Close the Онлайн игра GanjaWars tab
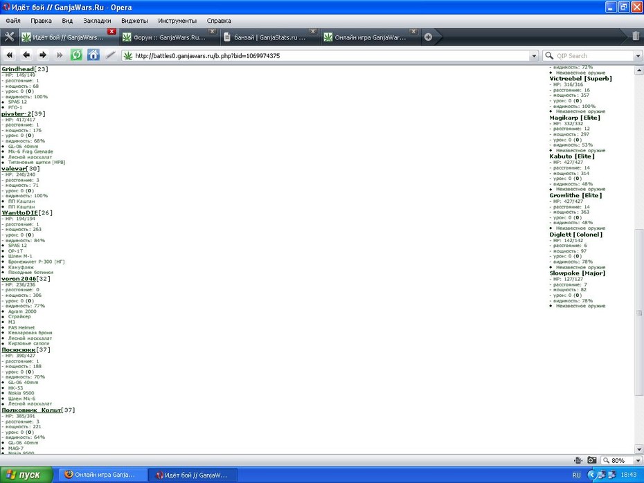644x483 pixels. click(x=413, y=31)
